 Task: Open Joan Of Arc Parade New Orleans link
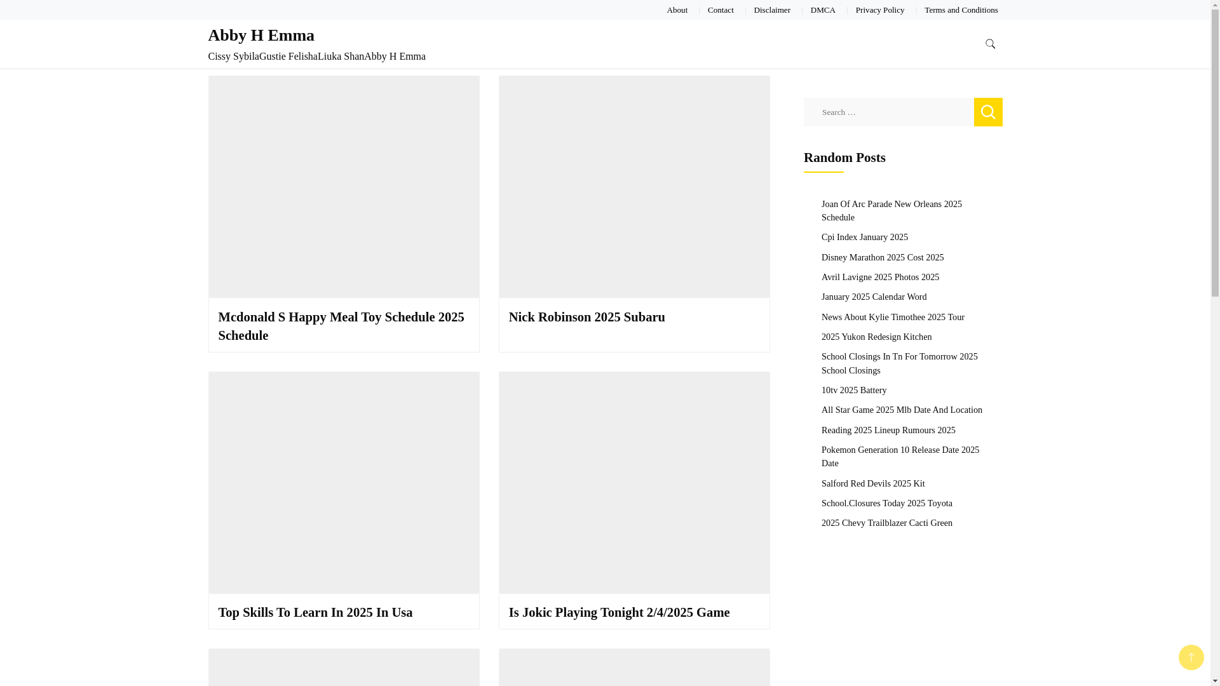click(891, 210)
